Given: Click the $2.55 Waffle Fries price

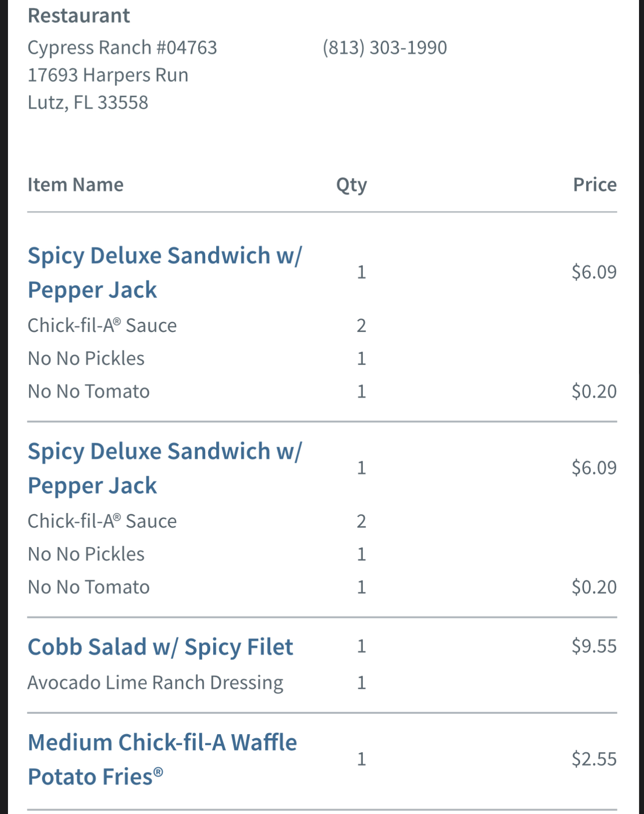Looking at the screenshot, I should point(594,759).
